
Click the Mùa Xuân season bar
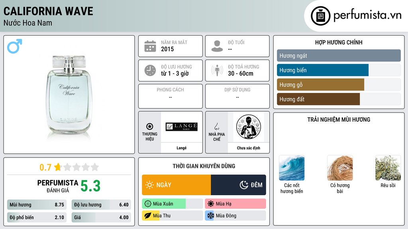point(173,204)
